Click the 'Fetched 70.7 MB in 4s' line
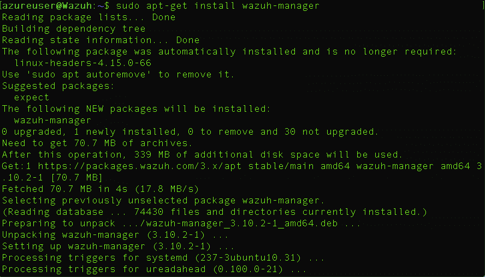485x277 pixels. coord(100,189)
